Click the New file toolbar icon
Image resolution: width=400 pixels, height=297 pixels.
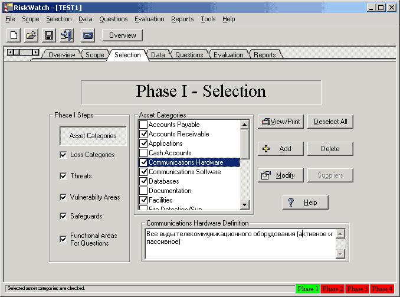coord(14,35)
